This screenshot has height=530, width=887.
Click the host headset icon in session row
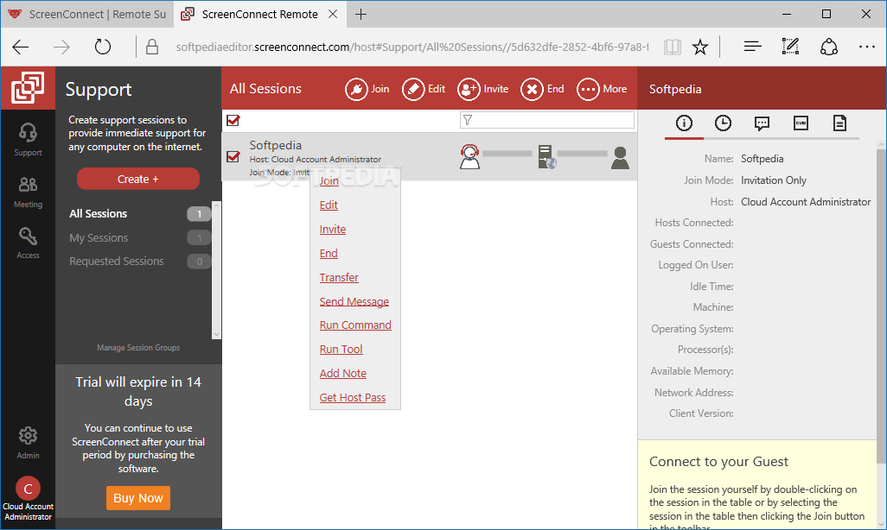(469, 156)
